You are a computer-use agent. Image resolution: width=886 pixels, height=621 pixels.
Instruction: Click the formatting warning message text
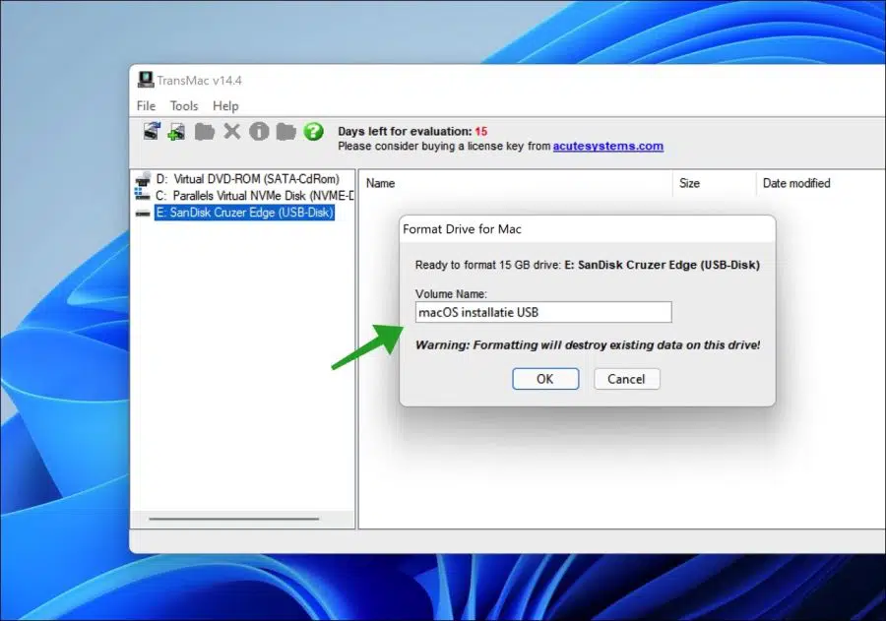pyautogui.click(x=588, y=344)
